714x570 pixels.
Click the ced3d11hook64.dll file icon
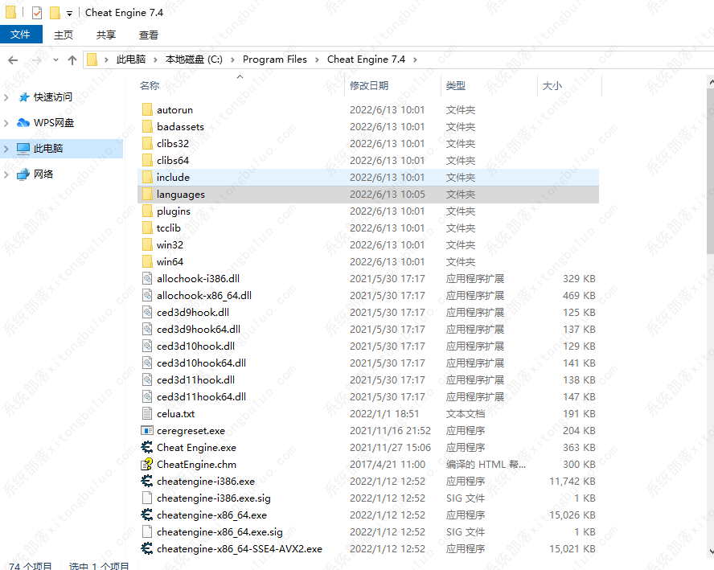[x=147, y=396]
